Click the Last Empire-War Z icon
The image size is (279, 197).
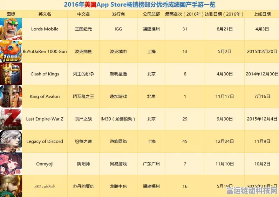(11, 119)
